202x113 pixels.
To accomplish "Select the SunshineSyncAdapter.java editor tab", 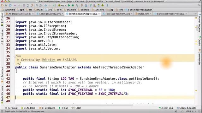I will pos(83,14).
